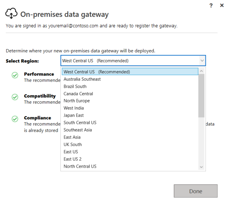Choose Southeast Asia from the dropdown
The width and height of the screenshot is (227, 202).
pos(77,130)
